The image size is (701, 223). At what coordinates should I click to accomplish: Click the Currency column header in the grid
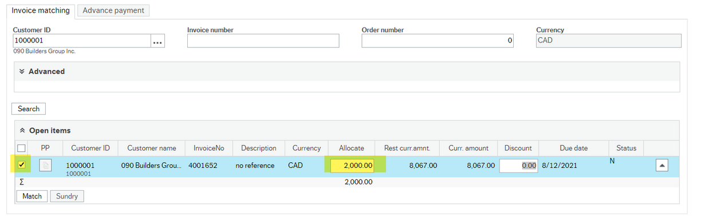point(306,148)
